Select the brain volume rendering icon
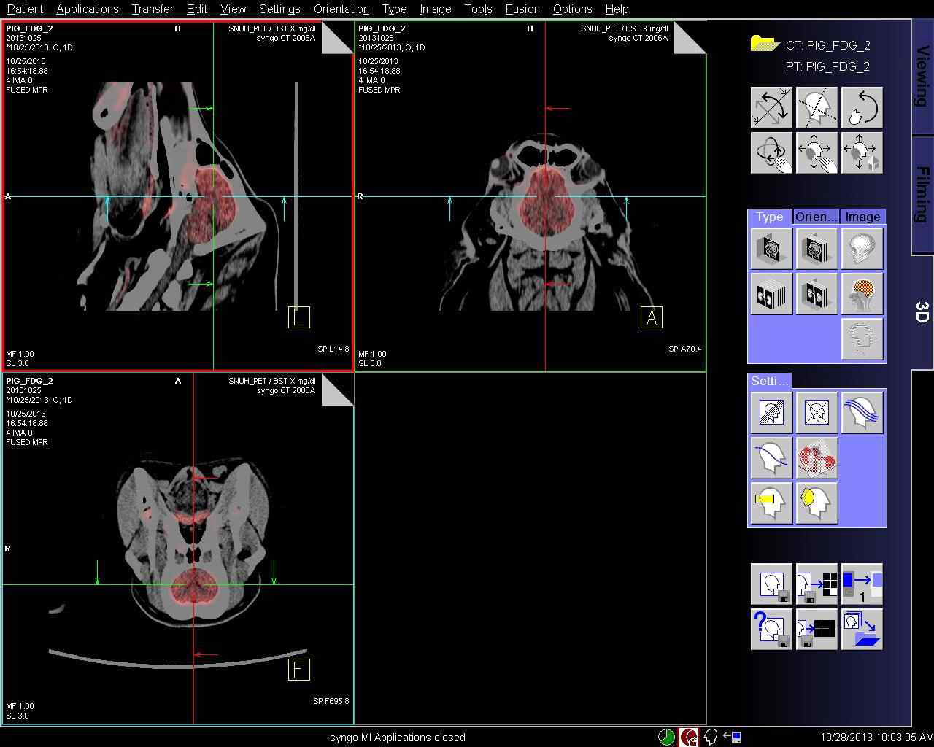This screenshot has width=934, height=747. [x=862, y=294]
